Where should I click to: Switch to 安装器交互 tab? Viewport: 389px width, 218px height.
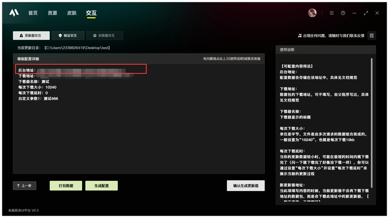click(x=105, y=36)
